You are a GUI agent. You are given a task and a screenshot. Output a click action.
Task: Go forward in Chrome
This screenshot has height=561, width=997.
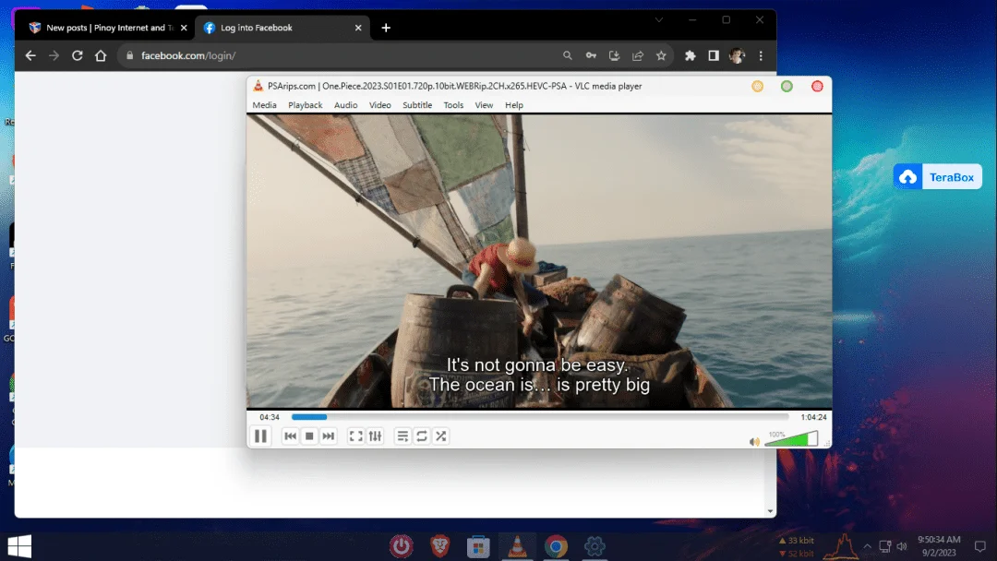click(54, 55)
